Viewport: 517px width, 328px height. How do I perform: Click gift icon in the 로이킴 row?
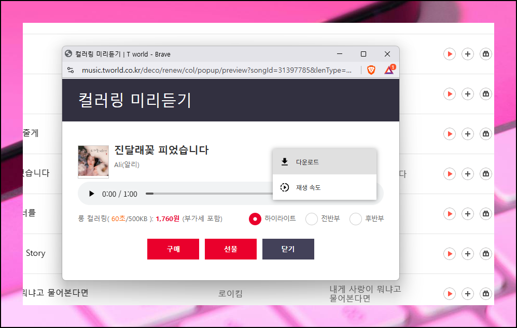pyautogui.click(x=486, y=294)
